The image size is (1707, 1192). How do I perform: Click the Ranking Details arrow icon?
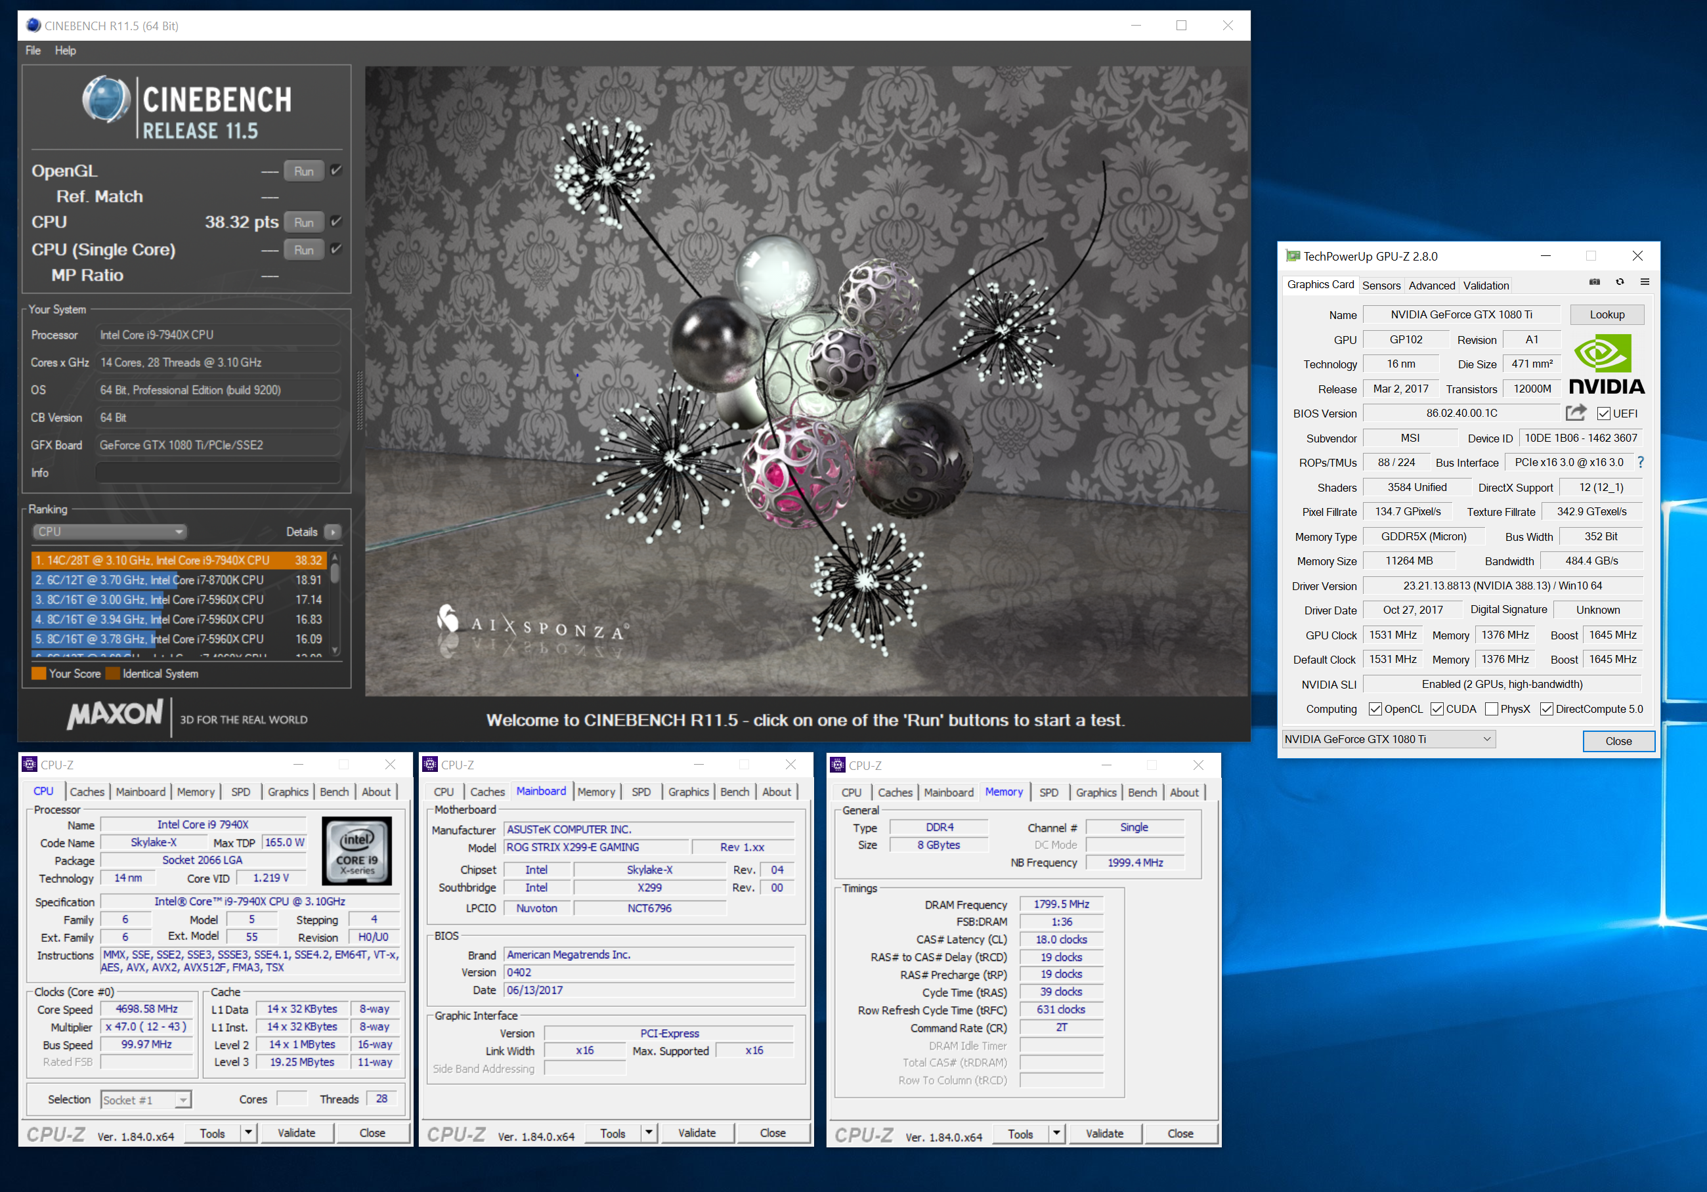click(x=333, y=532)
